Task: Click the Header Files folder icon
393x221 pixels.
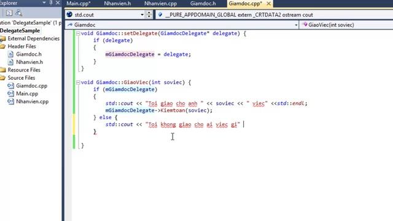Action: pyautogui.click(x=2, y=47)
